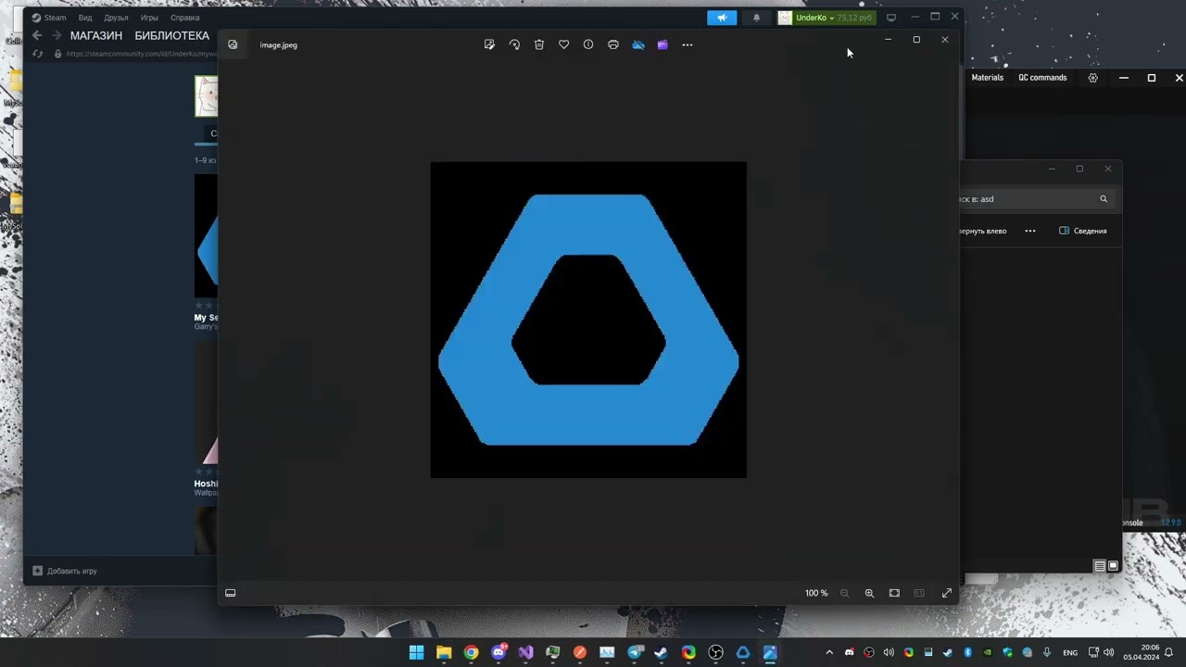1186x667 pixels.
Task: Go to БИБЛИОТЕКА tab in Steam
Action: click(172, 36)
